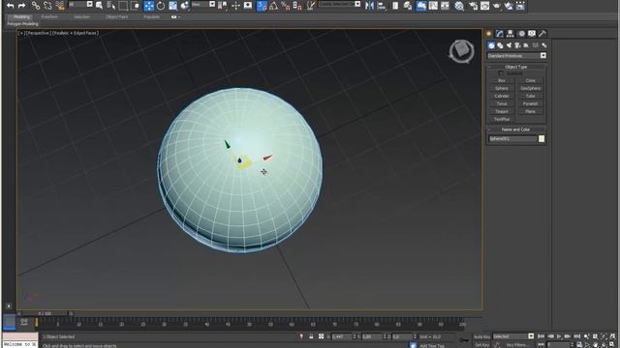This screenshot has height=348, width=620.
Task: Toggle Angle Snap on the toolbar
Action: (273, 6)
